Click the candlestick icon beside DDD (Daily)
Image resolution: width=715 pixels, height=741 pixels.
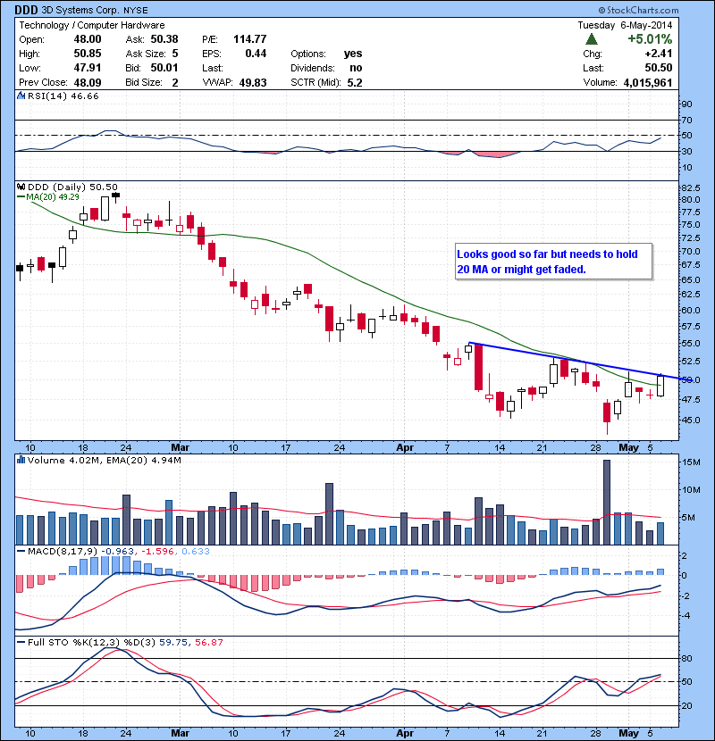click(x=21, y=187)
